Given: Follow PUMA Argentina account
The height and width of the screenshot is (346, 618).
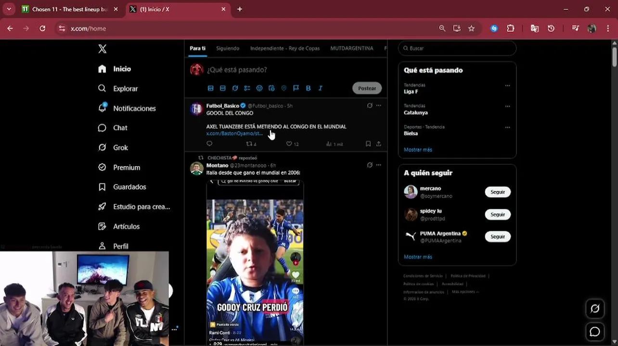Looking at the screenshot, I should pos(498,236).
